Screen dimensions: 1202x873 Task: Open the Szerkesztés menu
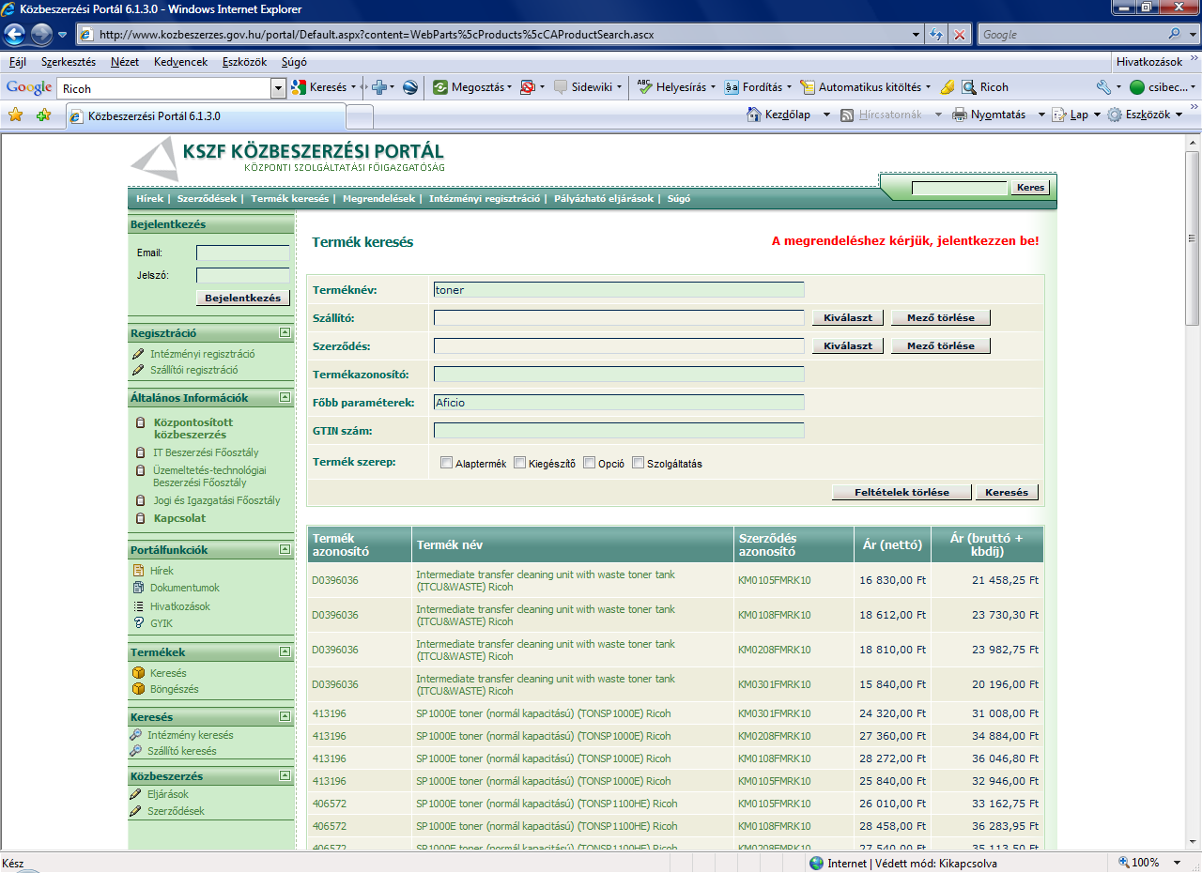click(x=68, y=62)
